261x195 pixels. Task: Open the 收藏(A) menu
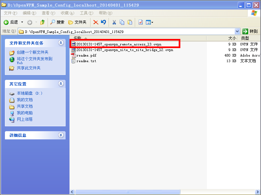click(68, 13)
